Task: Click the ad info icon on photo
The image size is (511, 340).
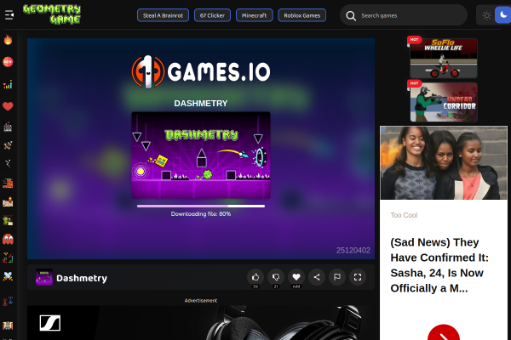Action: point(383,129)
